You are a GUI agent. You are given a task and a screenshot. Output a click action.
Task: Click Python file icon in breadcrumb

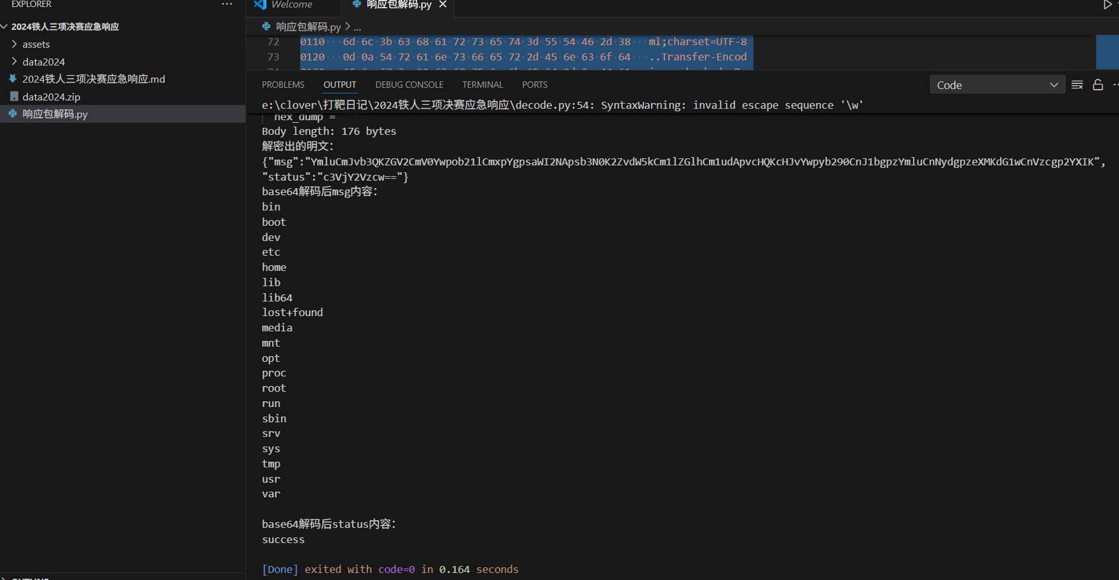point(266,27)
